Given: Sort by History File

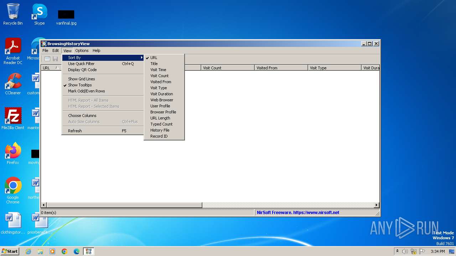Looking at the screenshot, I should 164,130.
